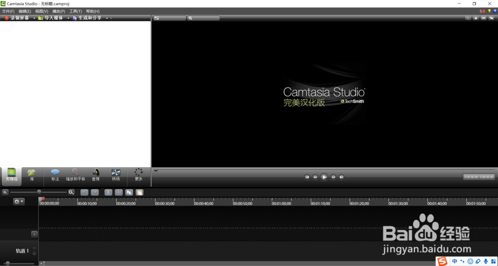Open the Sogou emoji smiley panel
This screenshot has width=498, height=266.
tap(471, 261)
